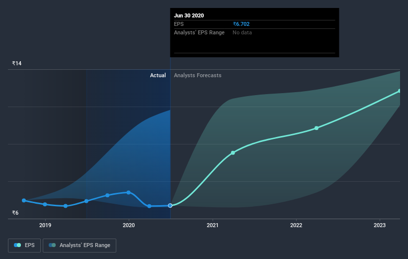Select the forecast data point after 2021
The image size is (408, 259).
click(x=233, y=153)
